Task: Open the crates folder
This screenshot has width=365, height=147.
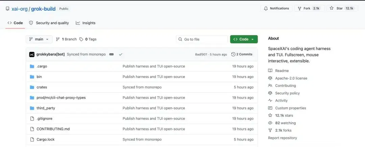Action: point(42,87)
